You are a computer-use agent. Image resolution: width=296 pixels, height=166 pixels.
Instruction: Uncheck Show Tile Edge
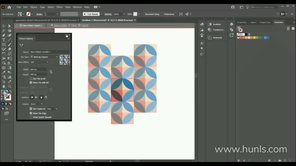[31, 113]
